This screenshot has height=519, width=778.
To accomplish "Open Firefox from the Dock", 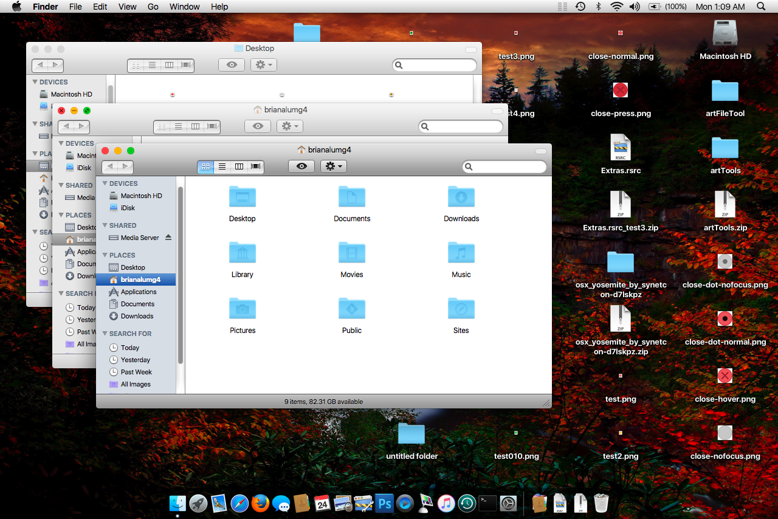I will point(260,503).
